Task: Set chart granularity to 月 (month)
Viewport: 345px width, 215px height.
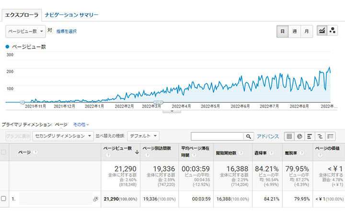Action: pos(307,32)
